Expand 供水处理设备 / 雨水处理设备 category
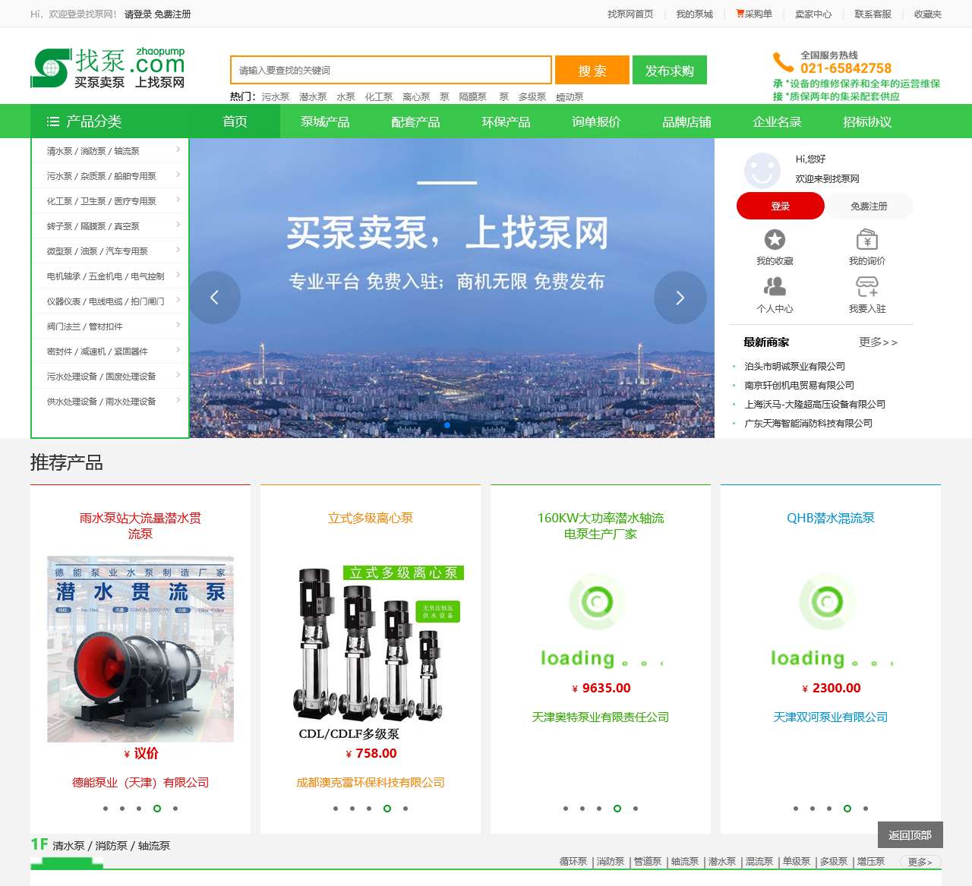The image size is (972, 886). pos(109,402)
